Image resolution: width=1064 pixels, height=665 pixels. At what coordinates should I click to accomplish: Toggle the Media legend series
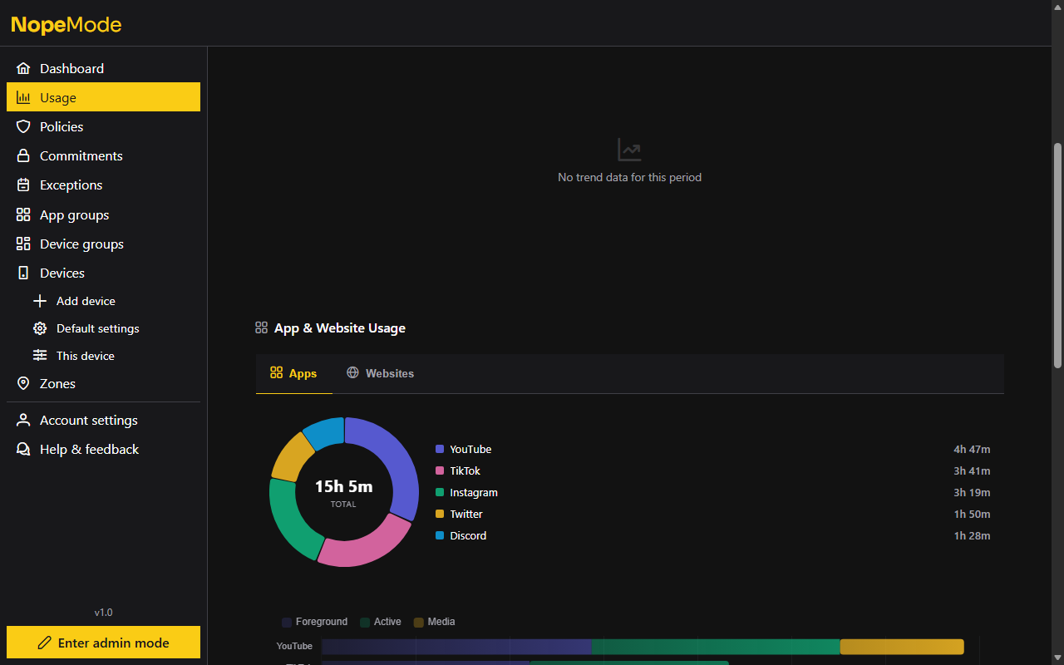point(434,622)
